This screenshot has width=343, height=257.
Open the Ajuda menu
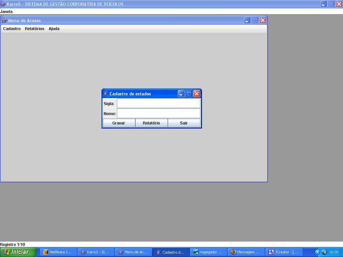click(x=54, y=29)
